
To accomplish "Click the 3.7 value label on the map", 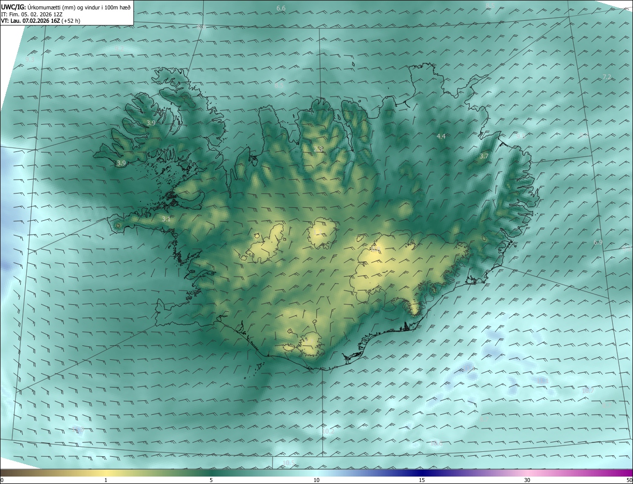I will click(x=484, y=156).
